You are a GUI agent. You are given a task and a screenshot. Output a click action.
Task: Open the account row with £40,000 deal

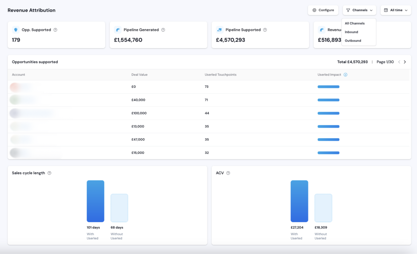tap(209, 100)
